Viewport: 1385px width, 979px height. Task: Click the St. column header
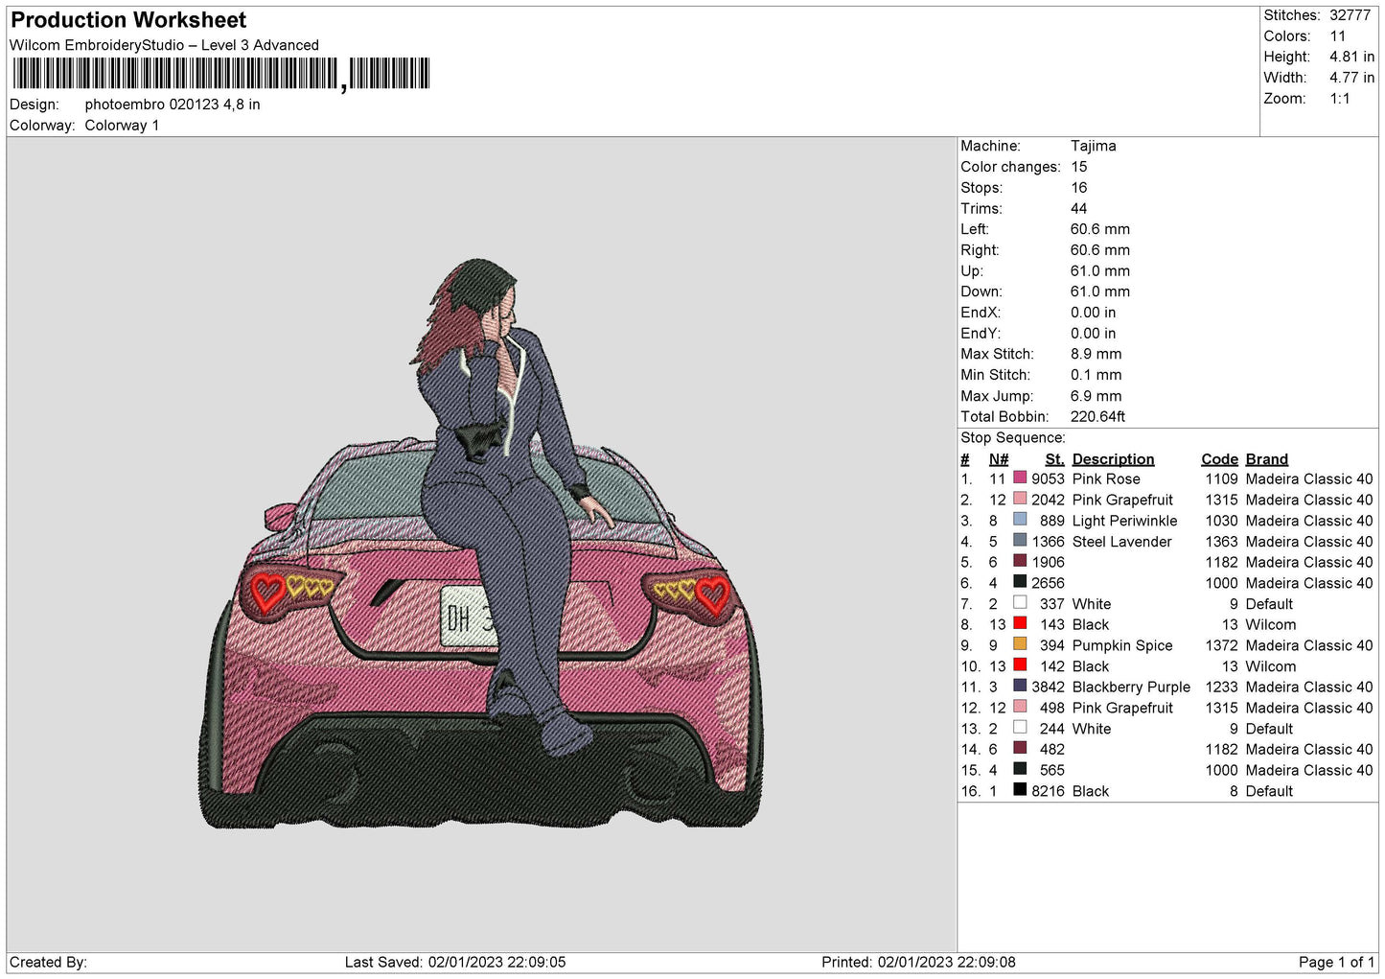[x=1054, y=459]
